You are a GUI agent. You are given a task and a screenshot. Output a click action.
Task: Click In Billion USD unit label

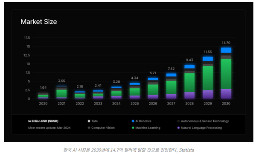coord(43,121)
